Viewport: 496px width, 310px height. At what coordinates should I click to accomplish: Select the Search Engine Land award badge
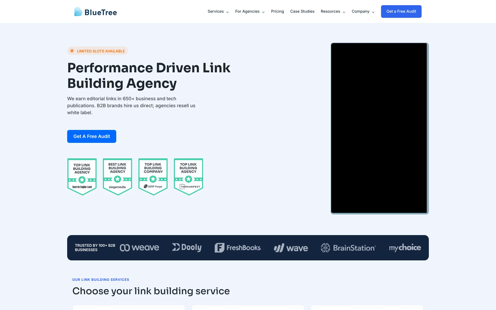[x=82, y=177]
